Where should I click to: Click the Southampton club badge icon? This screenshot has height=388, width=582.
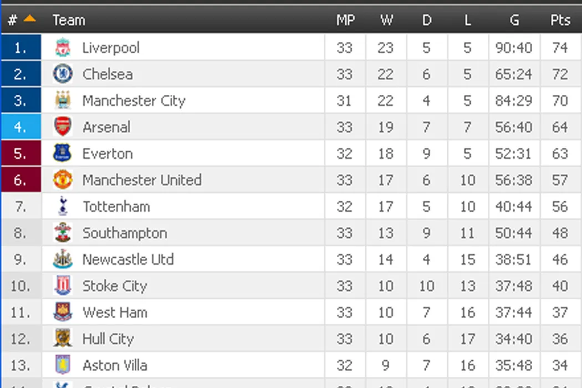tap(63, 233)
